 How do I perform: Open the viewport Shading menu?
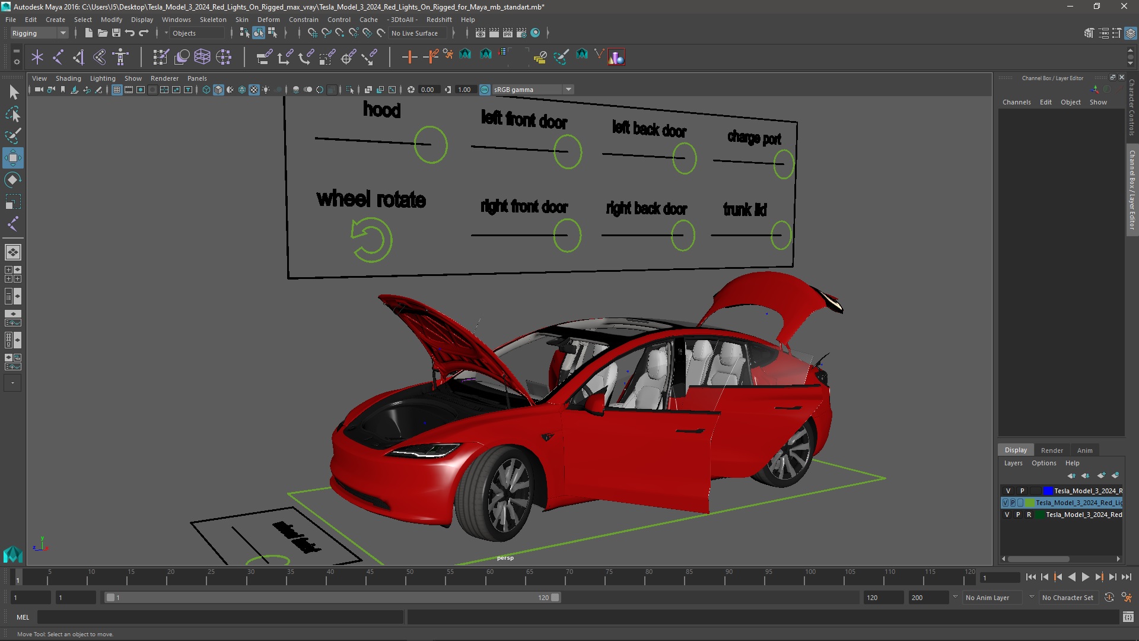(x=68, y=78)
